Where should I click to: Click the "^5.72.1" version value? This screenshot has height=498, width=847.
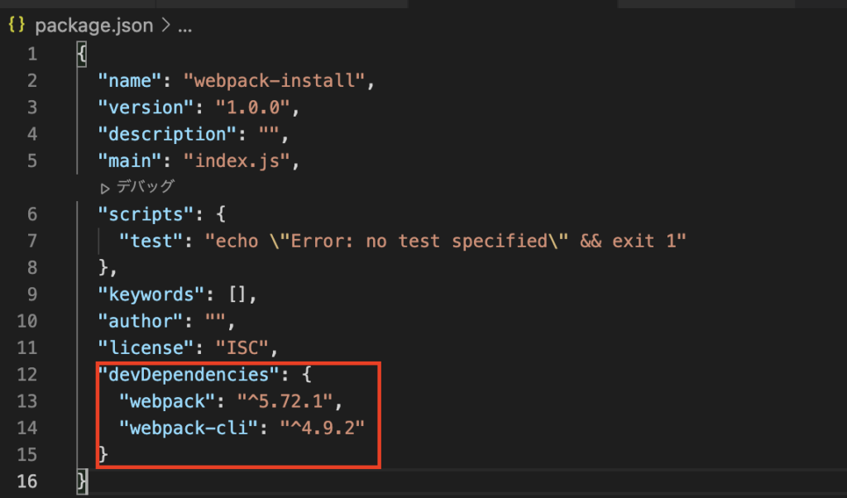point(285,402)
